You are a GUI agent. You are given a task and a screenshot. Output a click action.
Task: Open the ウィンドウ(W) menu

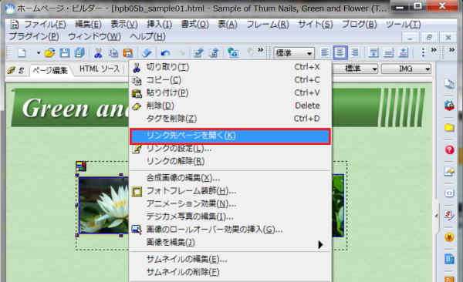(94, 36)
